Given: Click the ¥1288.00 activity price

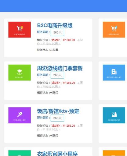Looking at the screenshot, I should 69,126.
